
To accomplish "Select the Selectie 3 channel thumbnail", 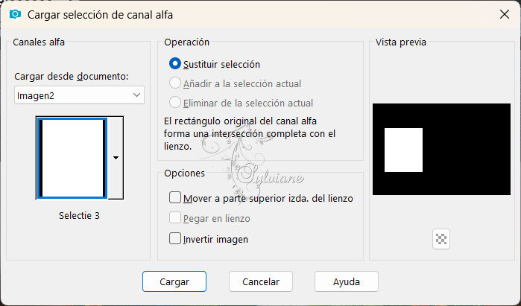I will 72,158.
